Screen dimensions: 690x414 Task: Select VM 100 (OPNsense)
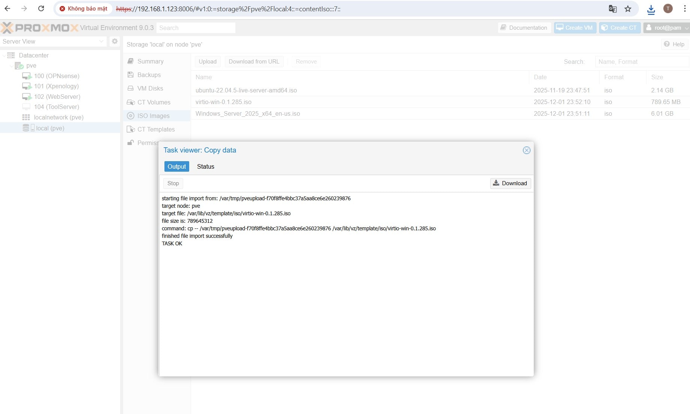click(56, 76)
